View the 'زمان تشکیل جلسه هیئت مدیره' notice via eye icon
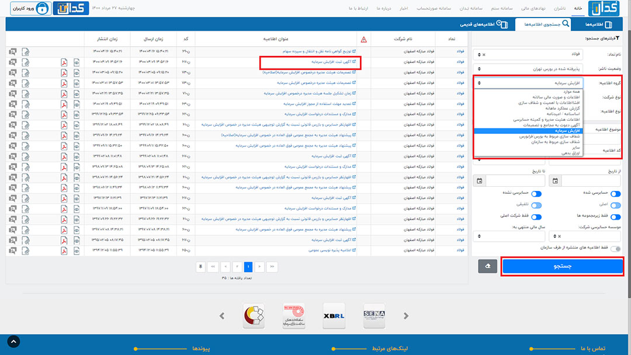631x355 pixels. (x=77, y=93)
